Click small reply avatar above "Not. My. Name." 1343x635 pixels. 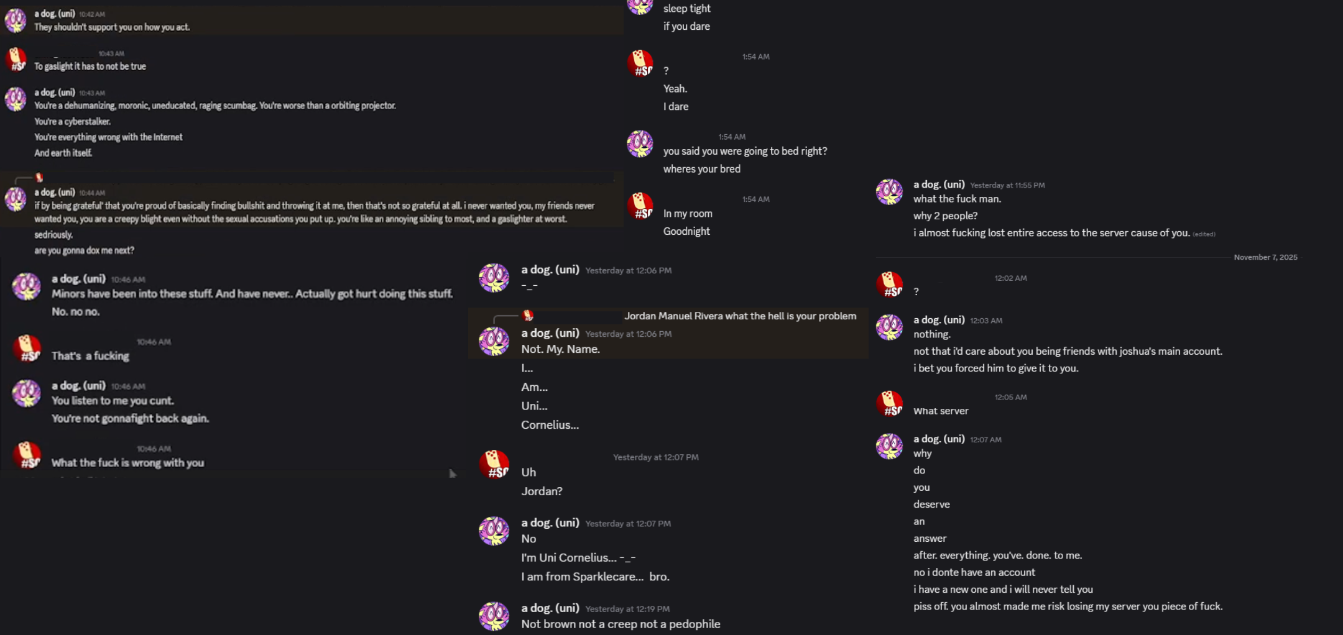tap(528, 316)
